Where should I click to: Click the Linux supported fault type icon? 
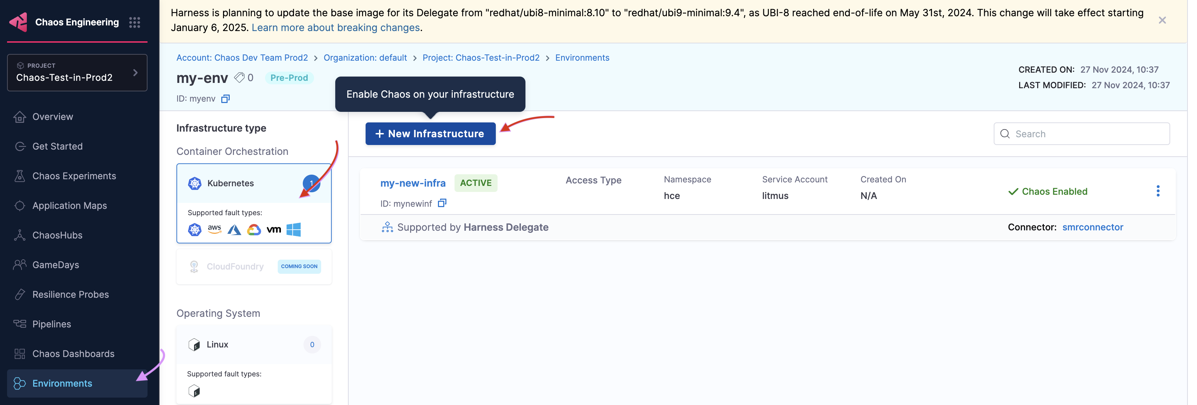click(x=194, y=392)
